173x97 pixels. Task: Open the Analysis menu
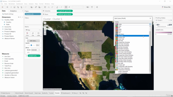tap(31, 4)
